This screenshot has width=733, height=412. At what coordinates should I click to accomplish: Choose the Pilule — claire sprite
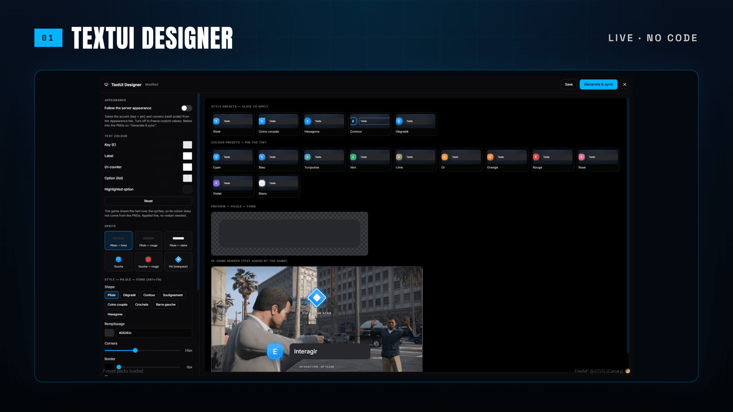[x=178, y=241]
